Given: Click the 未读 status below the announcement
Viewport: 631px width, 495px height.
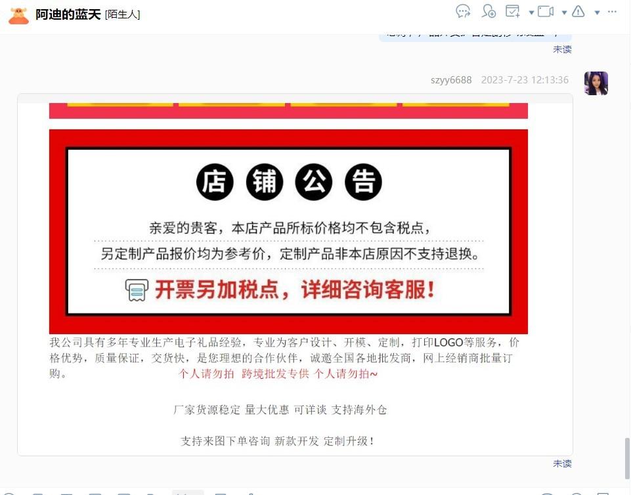Looking at the screenshot, I should coord(562,463).
